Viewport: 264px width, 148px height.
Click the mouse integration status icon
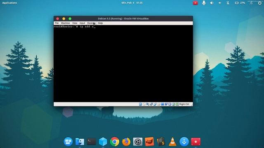click(173, 104)
